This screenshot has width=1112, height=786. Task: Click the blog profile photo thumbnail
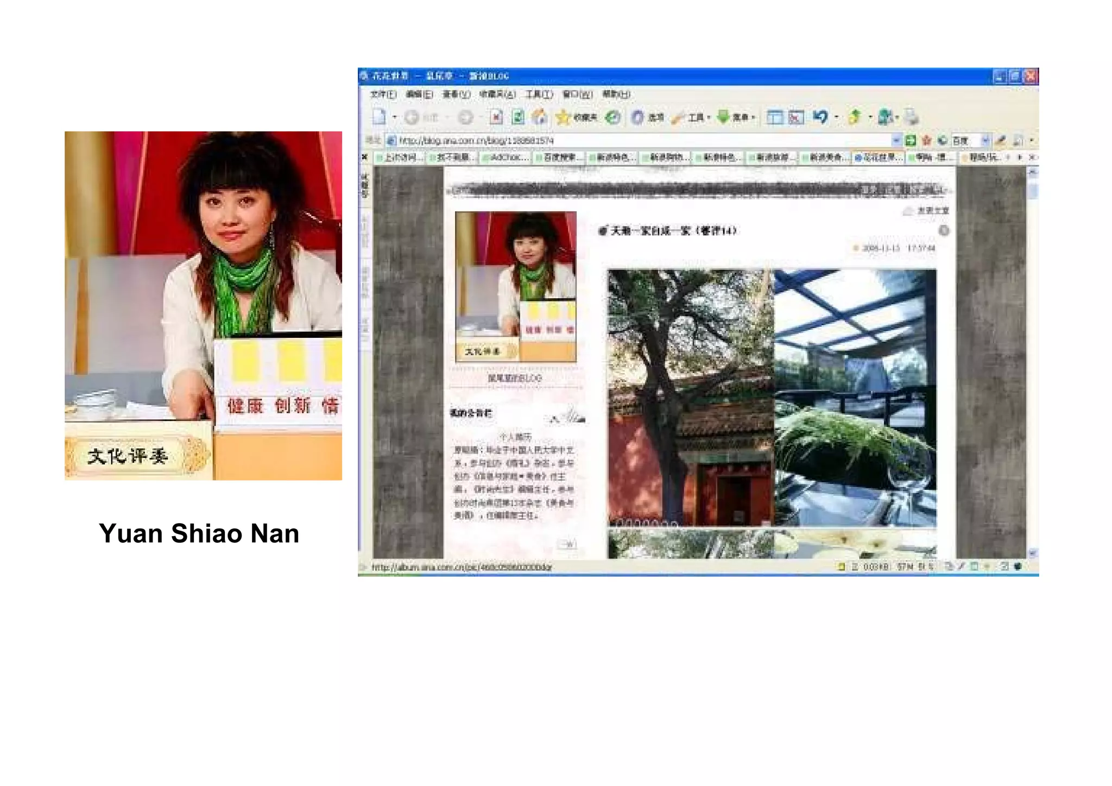(515, 287)
